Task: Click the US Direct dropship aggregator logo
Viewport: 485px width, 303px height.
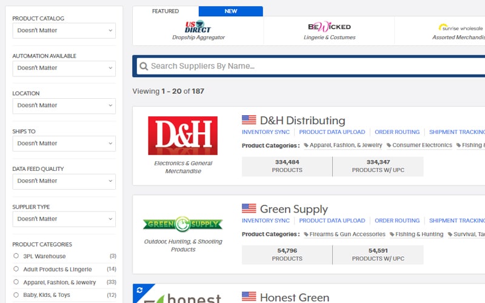Action: click(198, 27)
